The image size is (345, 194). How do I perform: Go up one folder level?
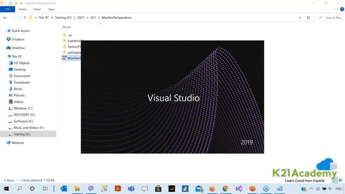[x=25, y=18]
